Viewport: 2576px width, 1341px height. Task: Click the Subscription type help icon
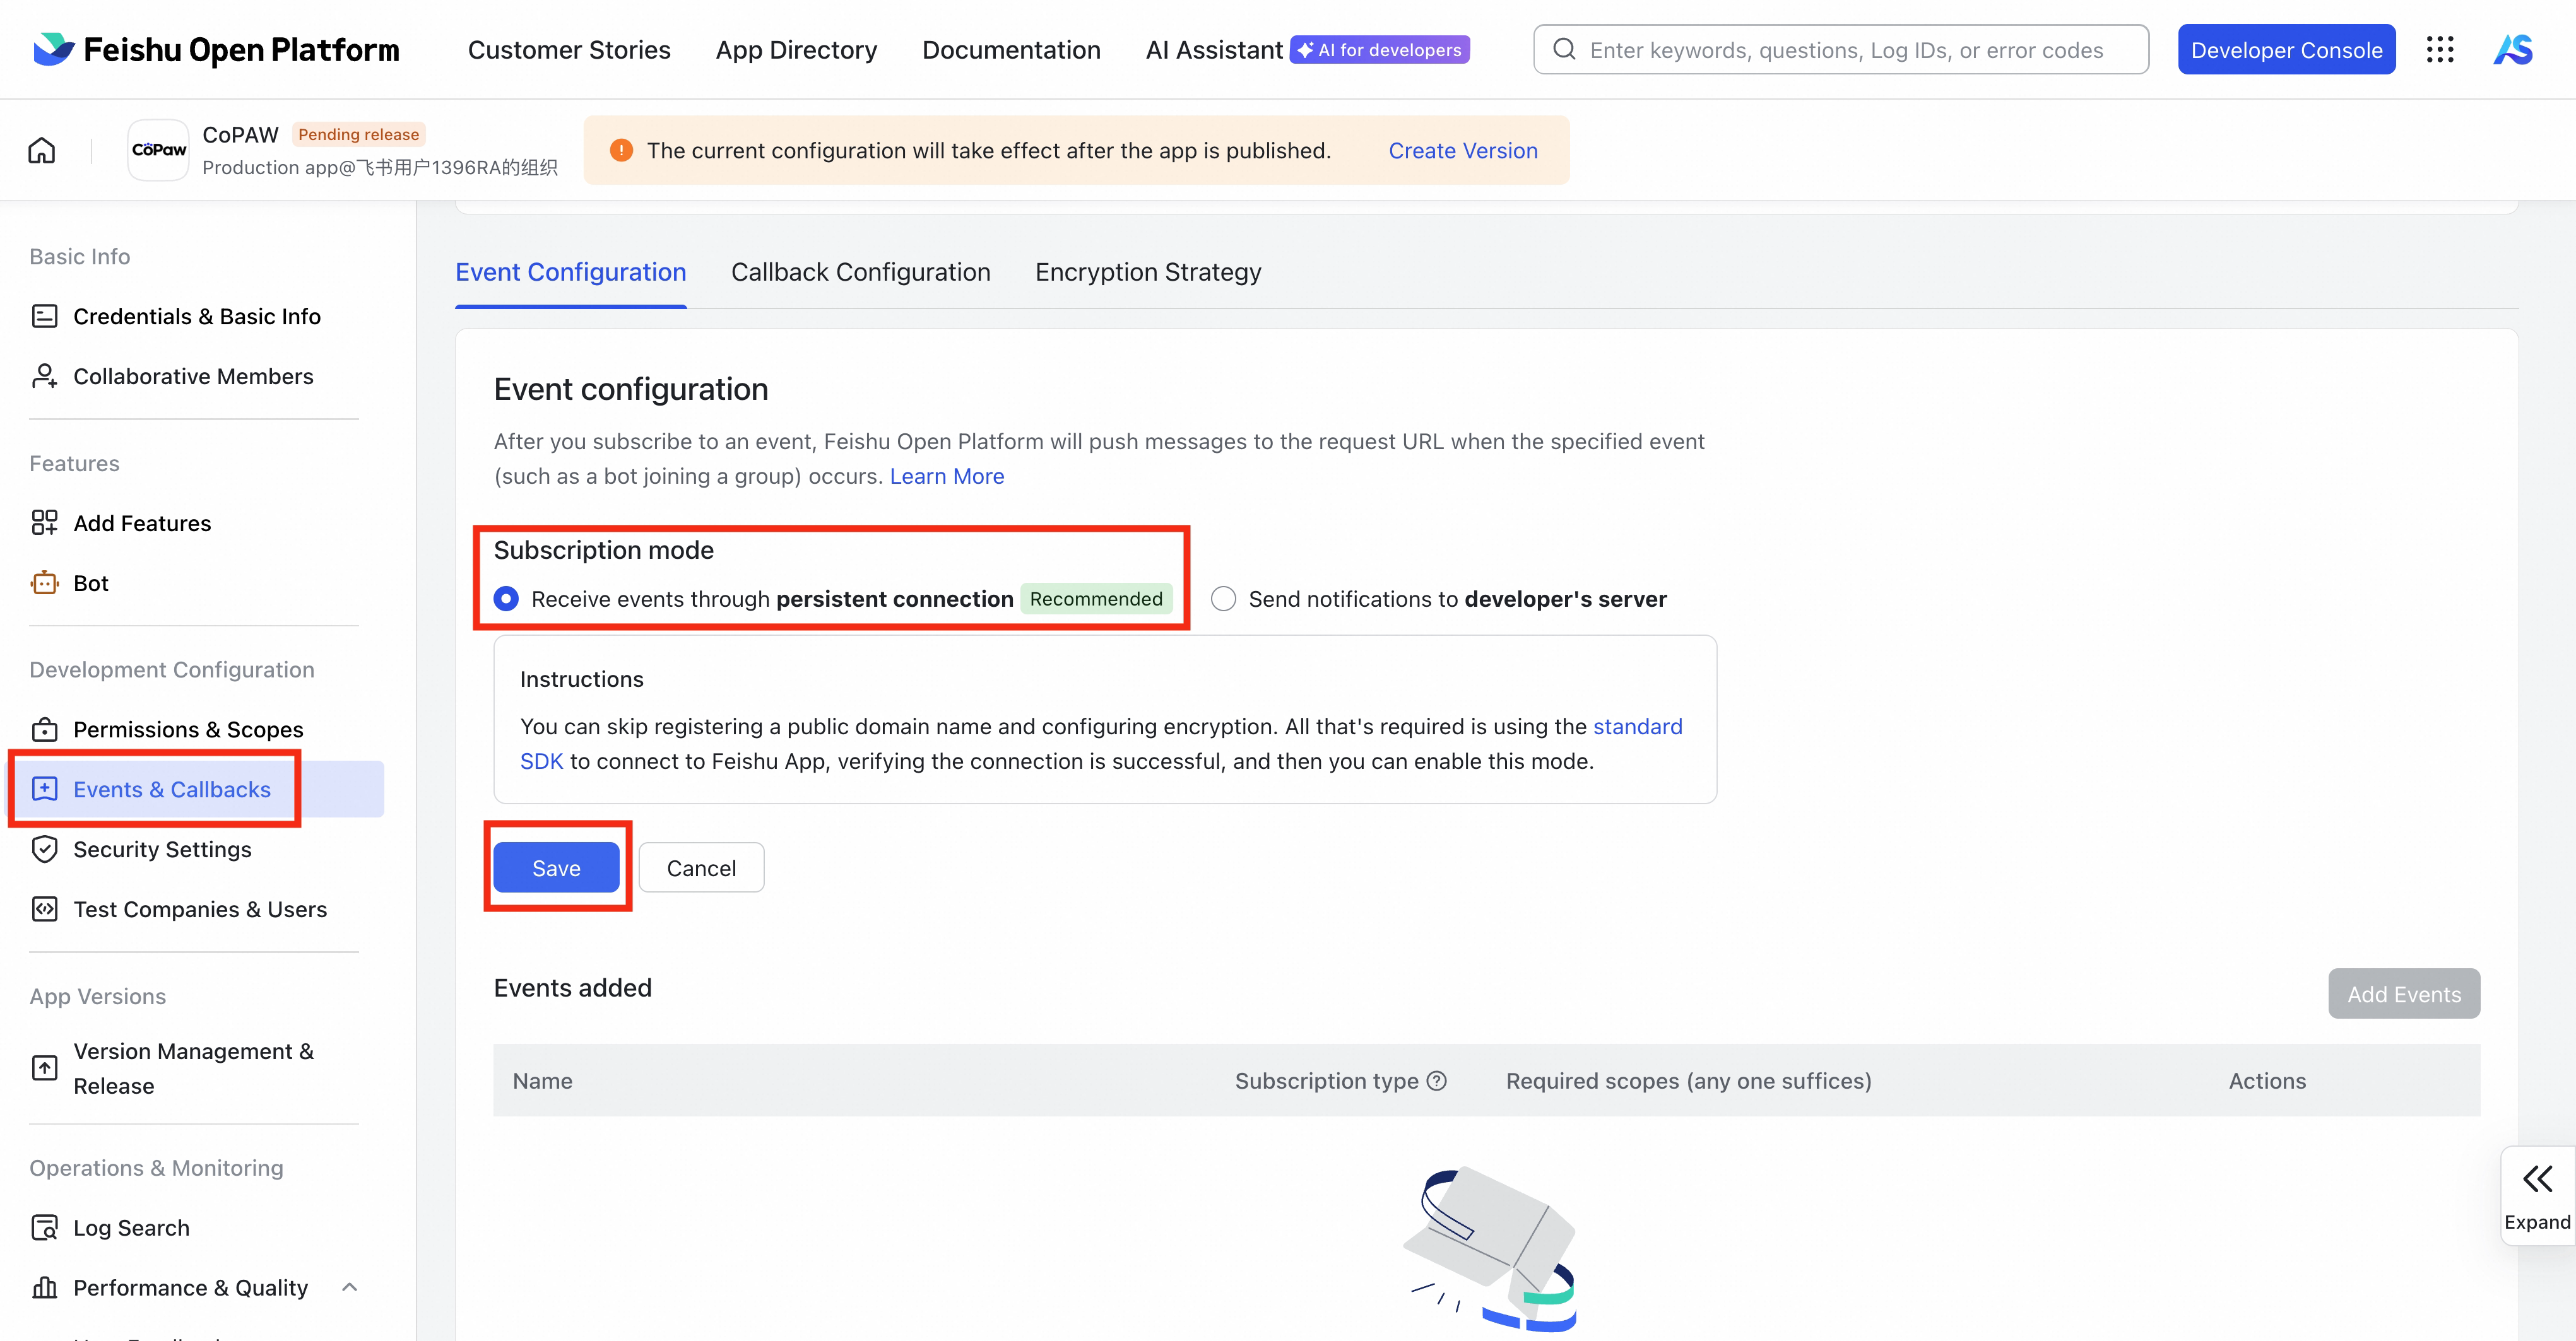(1437, 1080)
